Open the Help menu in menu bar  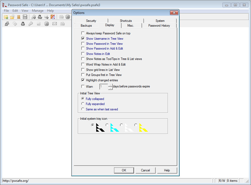pyautogui.click(x=50, y=11)
